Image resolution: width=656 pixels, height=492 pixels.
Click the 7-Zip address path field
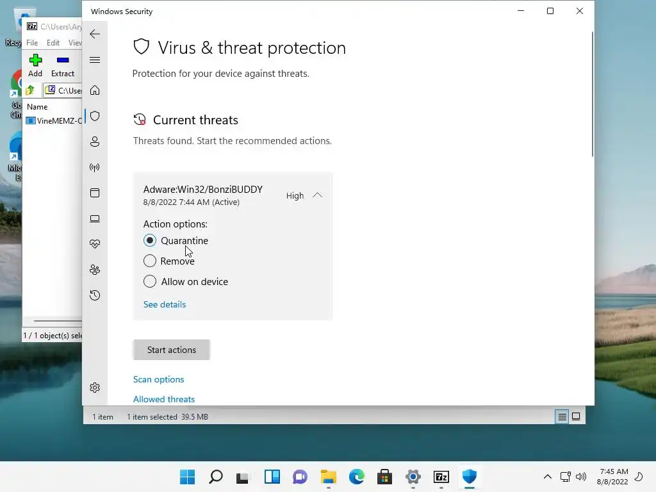tap(63, 90)
